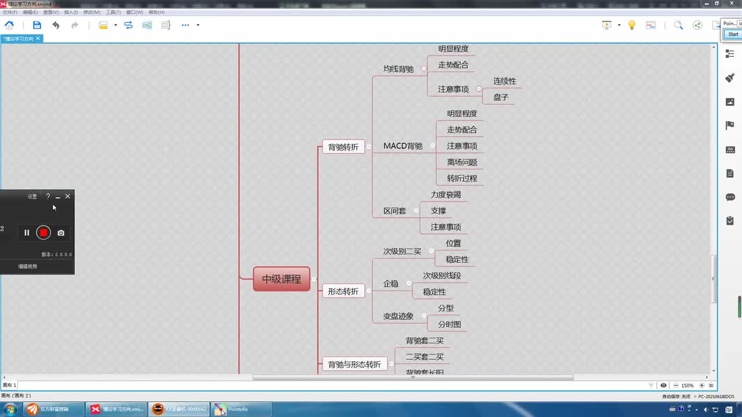Open 东方财富终端 from taskbar

tap(54, 409)
